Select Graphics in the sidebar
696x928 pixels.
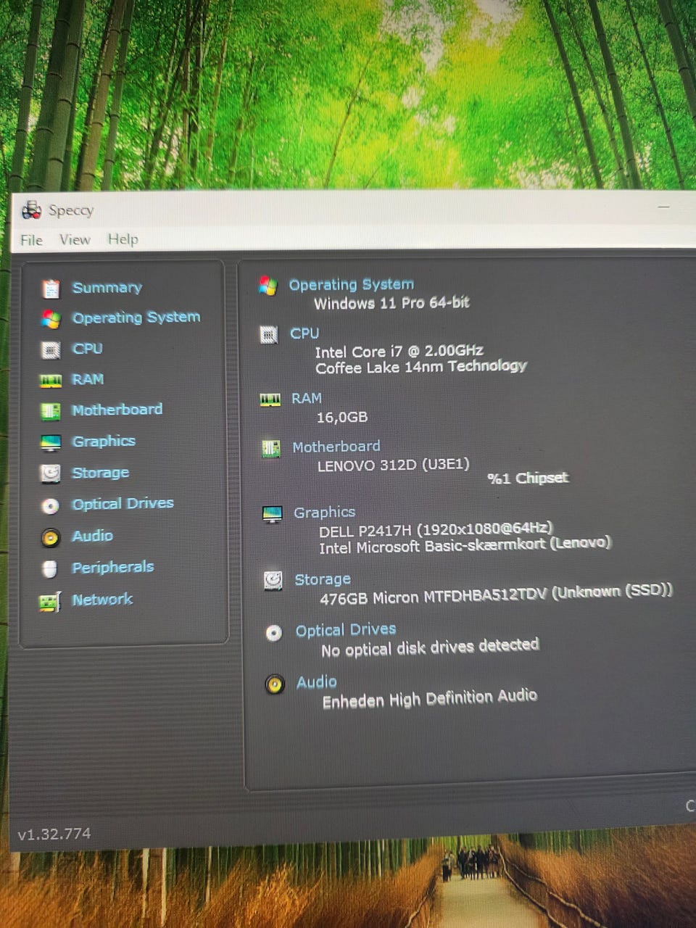(x=104, y=442)
